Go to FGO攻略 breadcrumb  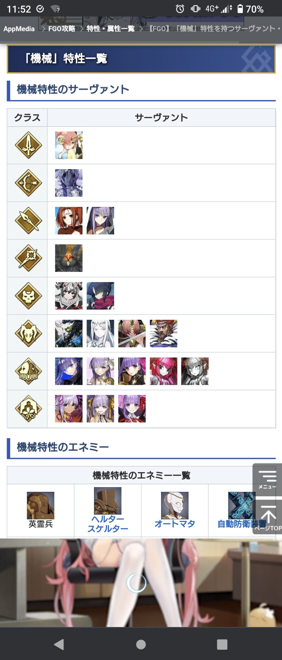62,29
